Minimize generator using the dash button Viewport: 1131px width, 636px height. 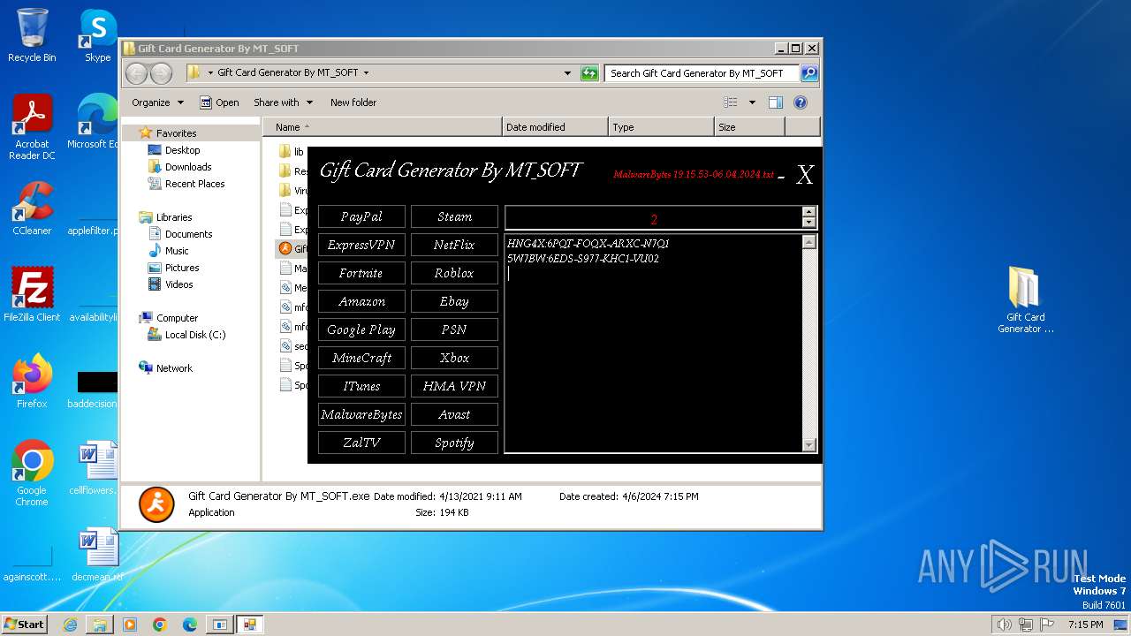click(781, 178)
